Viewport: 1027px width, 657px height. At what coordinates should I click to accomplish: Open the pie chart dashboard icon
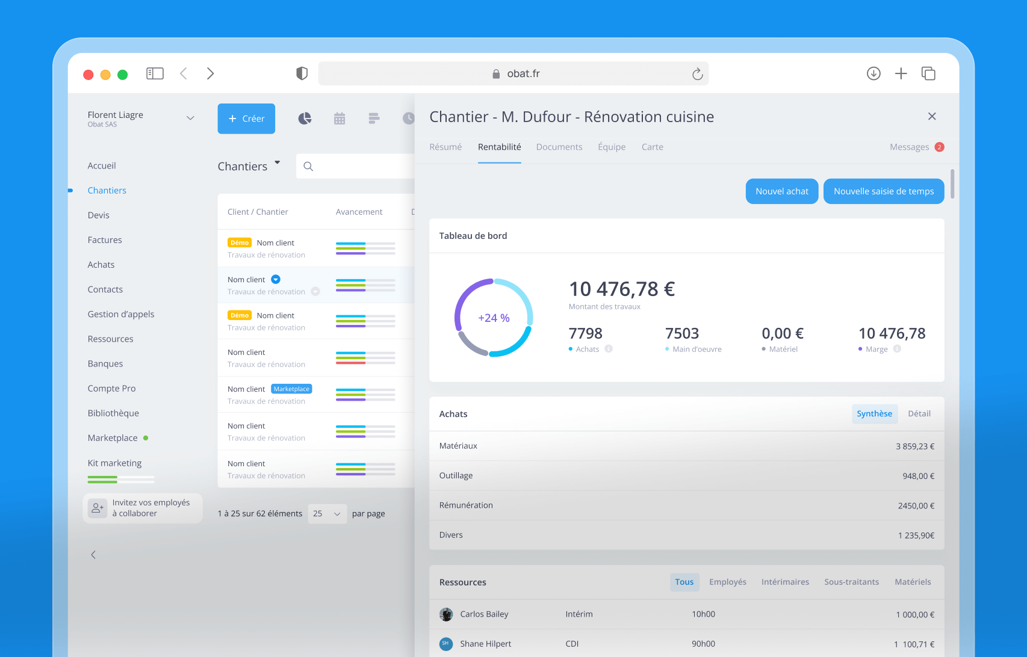305,119
